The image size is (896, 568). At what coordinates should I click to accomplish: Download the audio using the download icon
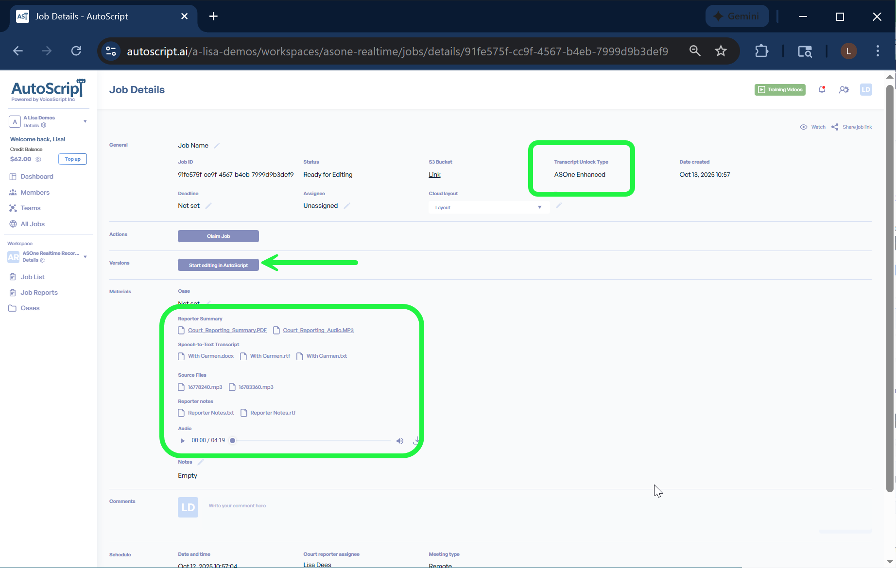(416, 441)
